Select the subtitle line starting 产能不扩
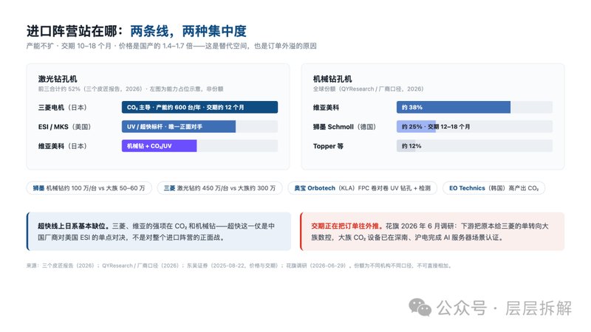 pos(171,46)
